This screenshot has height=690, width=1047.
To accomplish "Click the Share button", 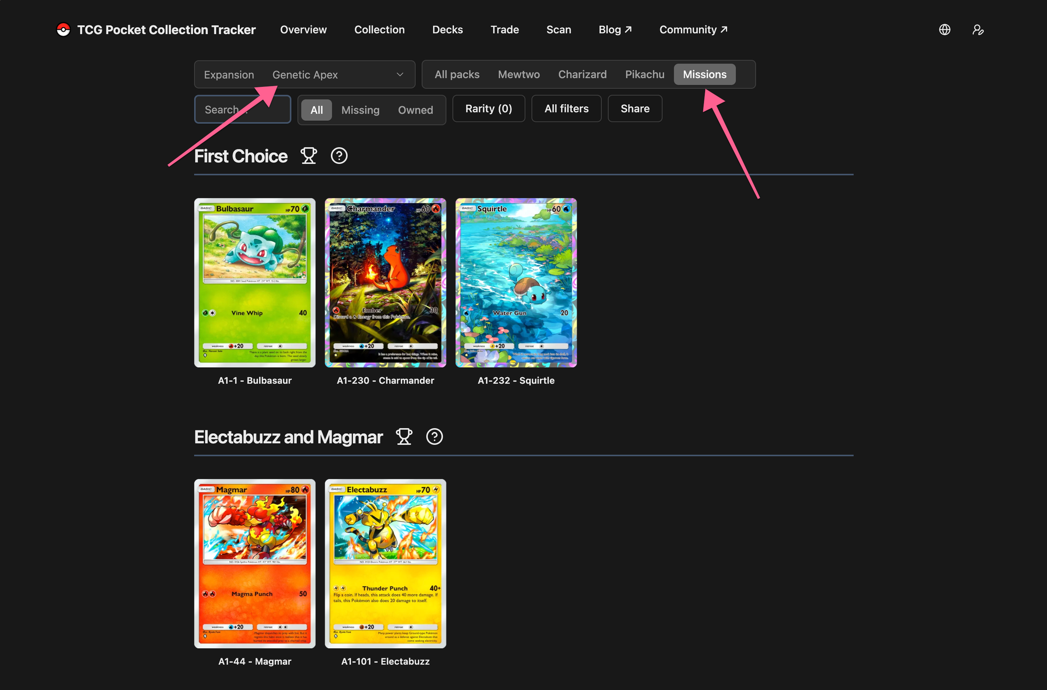I will point(634,109).
